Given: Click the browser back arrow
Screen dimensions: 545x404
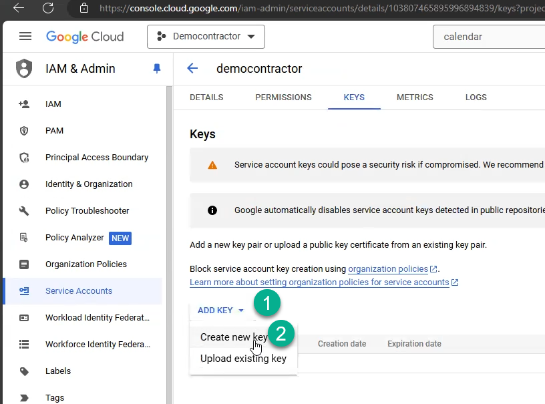Looking at the screenshot, I should pyautogui.click(x=19, y=7).
